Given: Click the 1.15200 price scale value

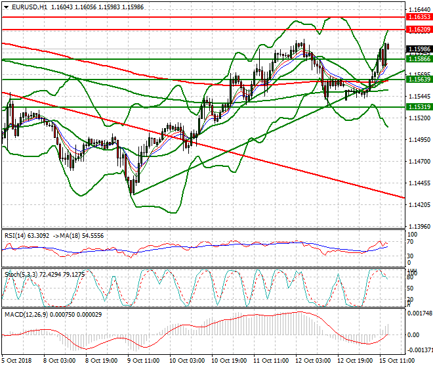Looking at the screenshot, I should 419,118.
